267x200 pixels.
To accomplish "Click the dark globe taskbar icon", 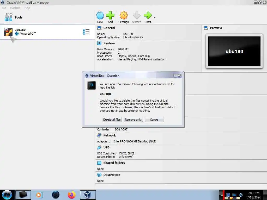I will (x=56, y=195).
